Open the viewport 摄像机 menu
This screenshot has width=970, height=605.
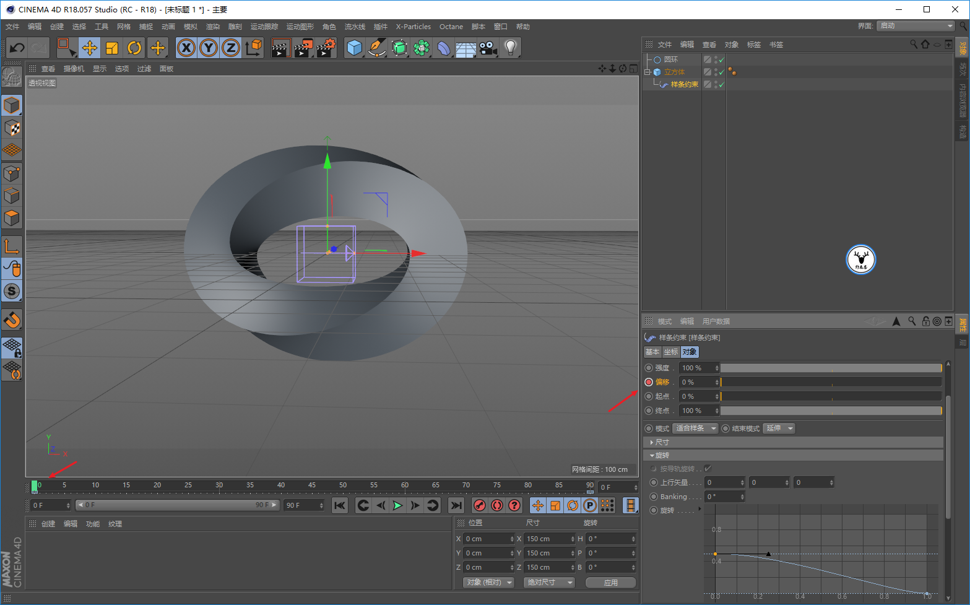pos(74,69)
